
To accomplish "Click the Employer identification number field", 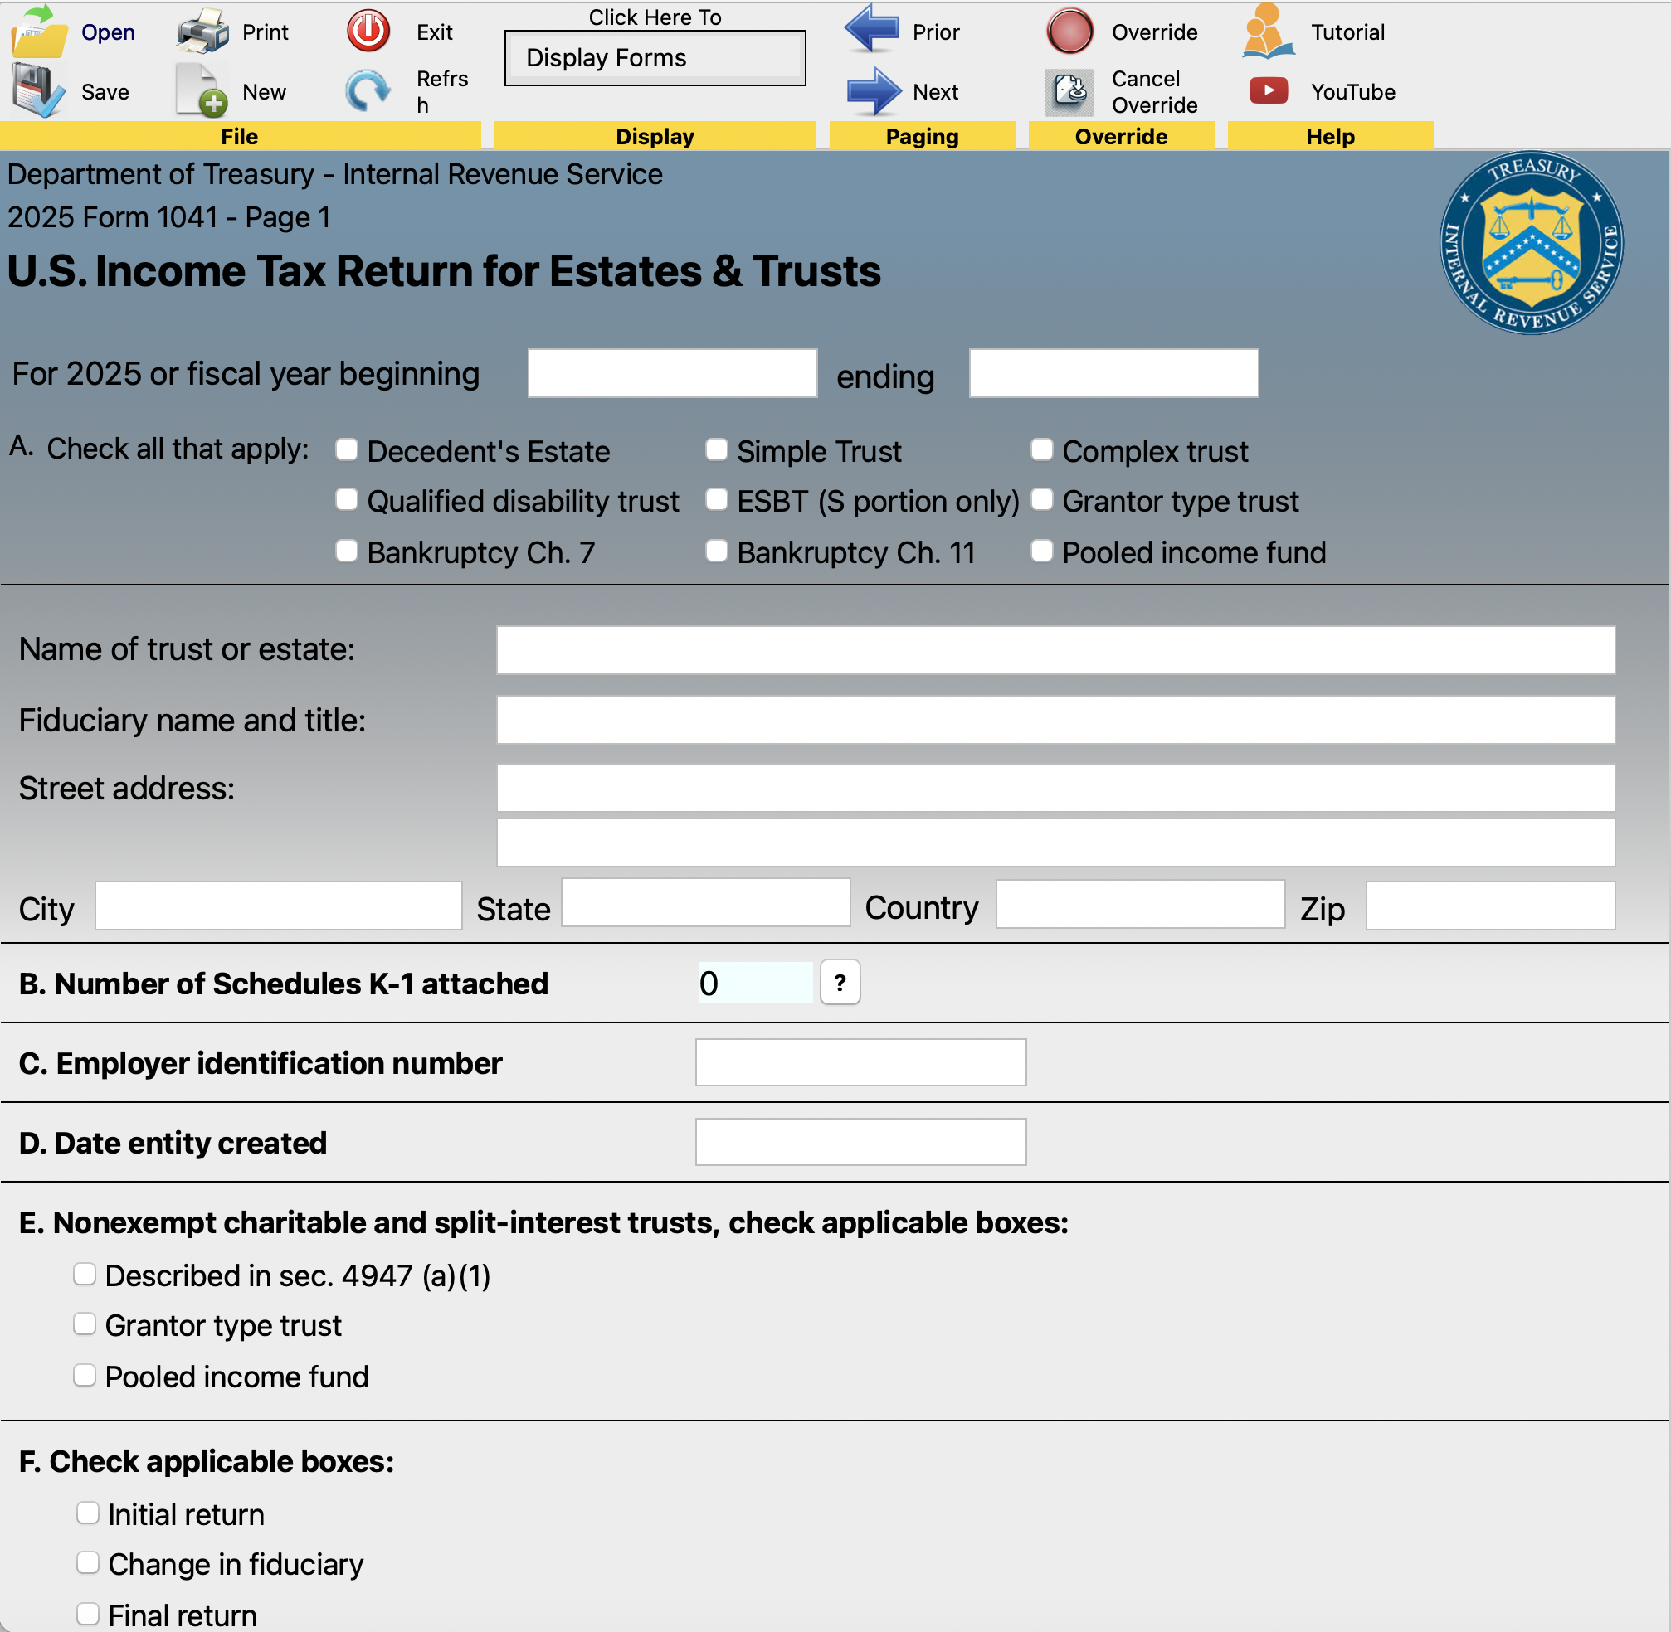I will [860, 1062].
